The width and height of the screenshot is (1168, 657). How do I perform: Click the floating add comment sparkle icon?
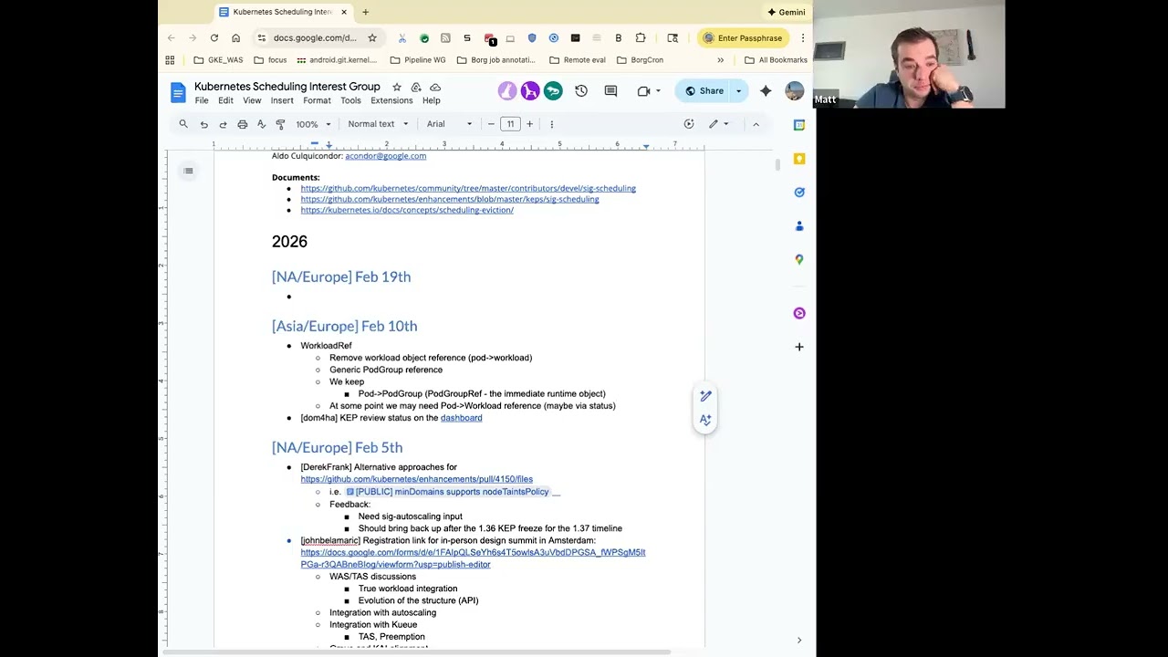point(705,420)
